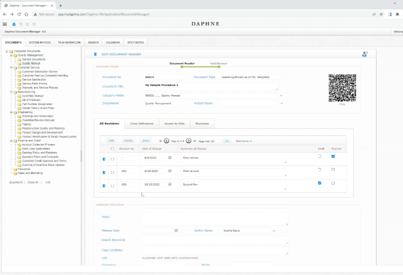Jump to first page of revisions
This screenshot has height=275, width=403.
[160, 141]
